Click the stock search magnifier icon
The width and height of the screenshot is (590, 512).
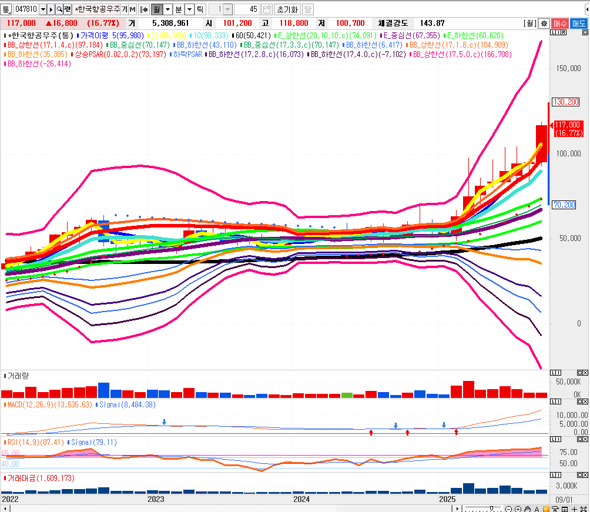point(59,9)
